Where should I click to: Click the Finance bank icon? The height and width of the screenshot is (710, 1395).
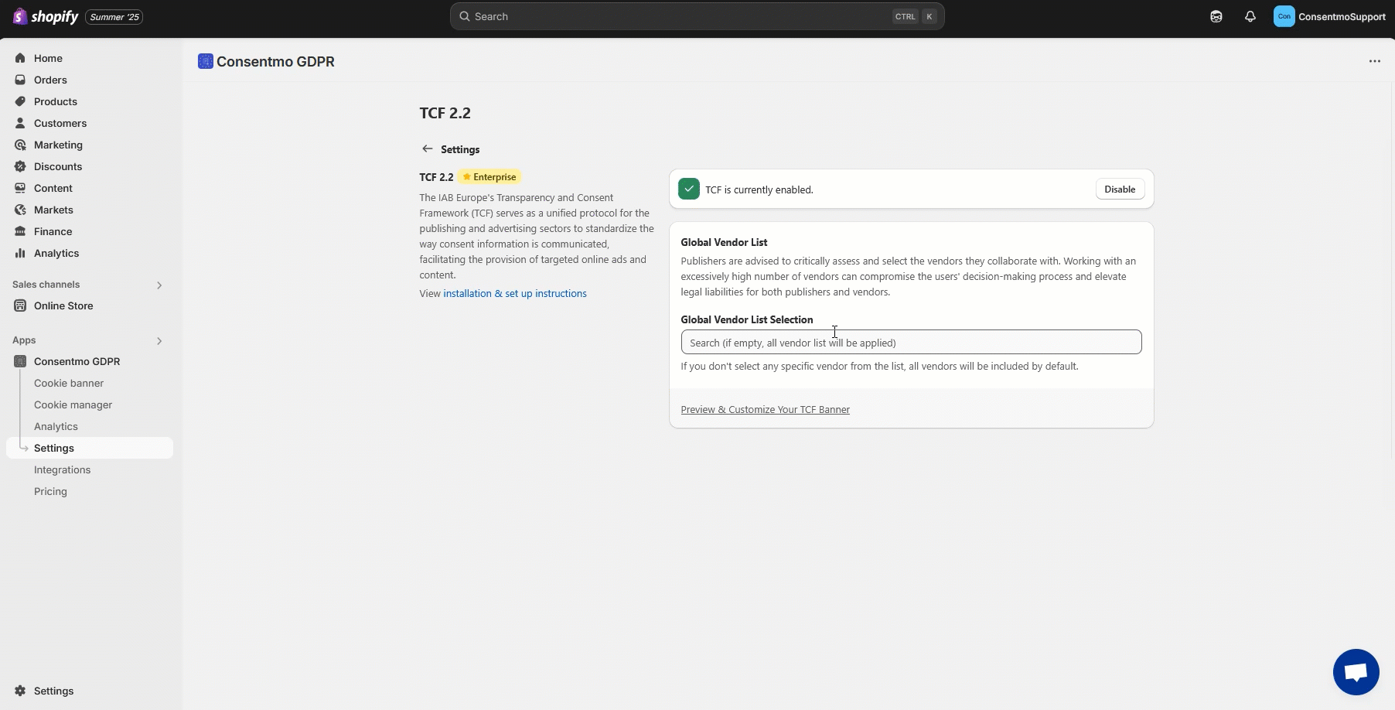(20, 231)
